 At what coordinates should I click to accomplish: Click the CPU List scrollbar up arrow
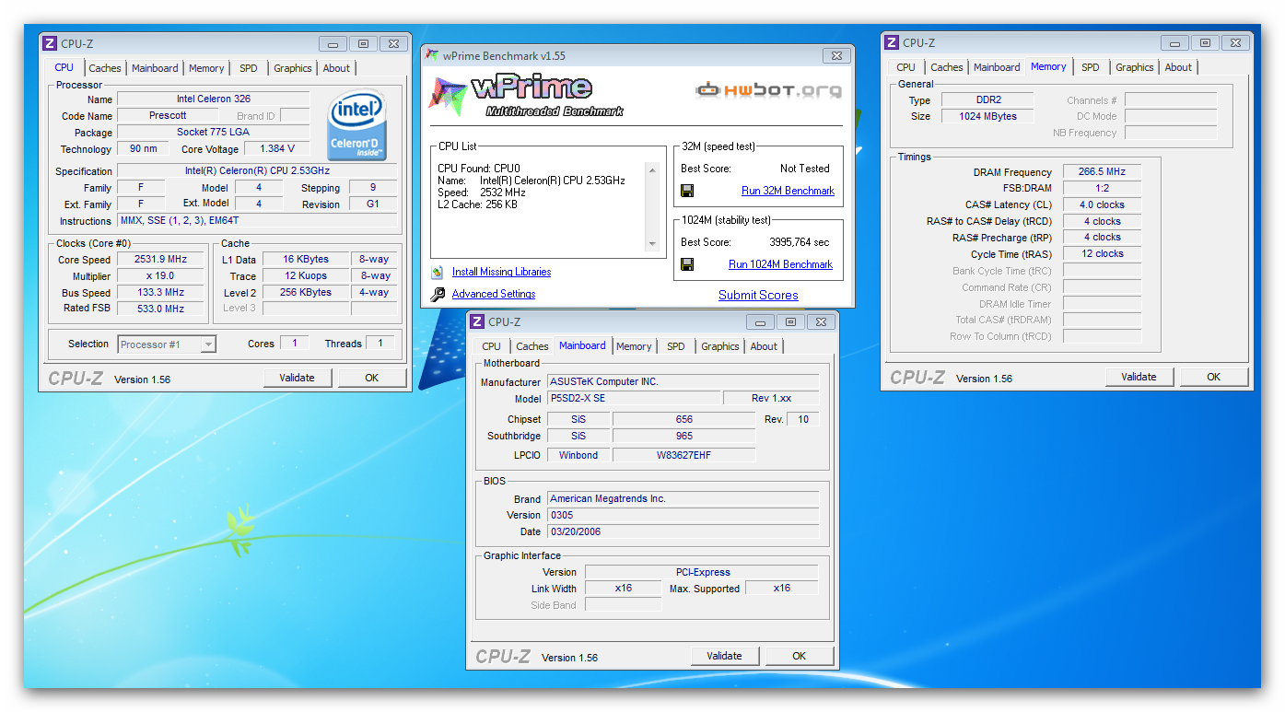(652, 170)
